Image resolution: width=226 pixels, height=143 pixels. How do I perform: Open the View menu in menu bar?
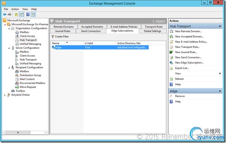tap(25, 9)
